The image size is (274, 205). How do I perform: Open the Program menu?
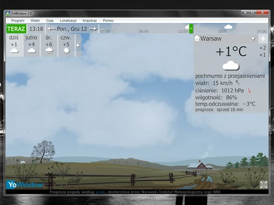coord(18,20)
